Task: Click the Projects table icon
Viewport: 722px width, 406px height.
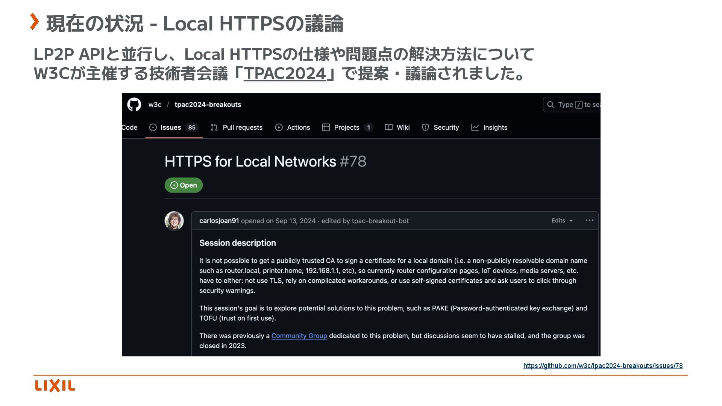Action: [x=326, y=127]
